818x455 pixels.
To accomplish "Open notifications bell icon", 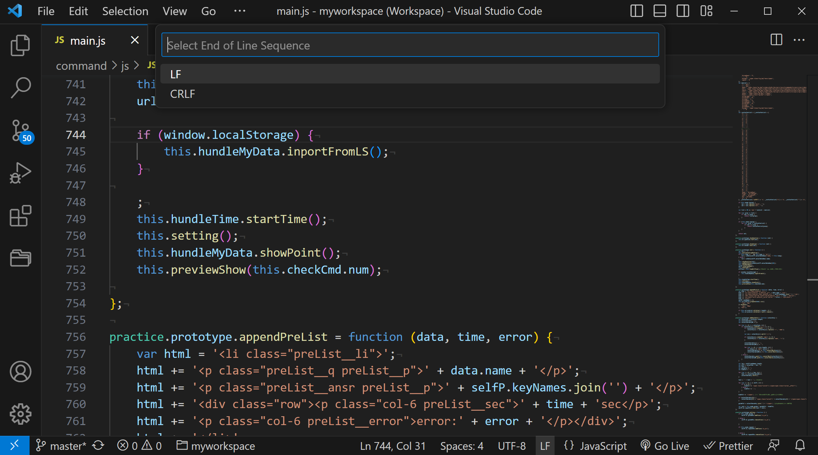I will (x=800, y=446).
